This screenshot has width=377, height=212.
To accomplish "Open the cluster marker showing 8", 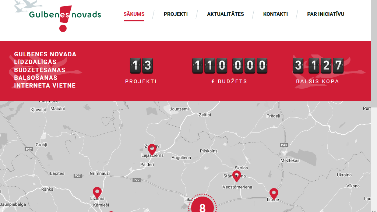I will coord(202,207).
